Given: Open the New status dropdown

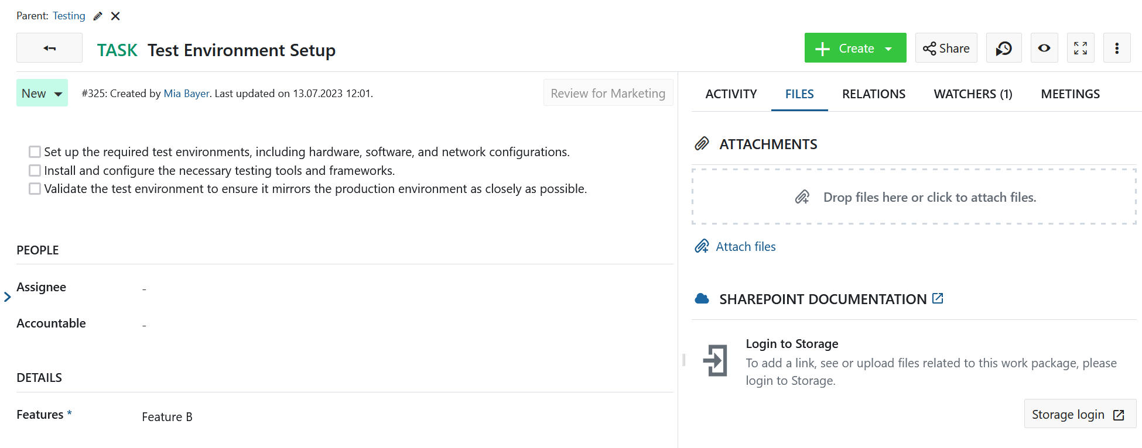Looking at the screenshot, I should [42, 93].
